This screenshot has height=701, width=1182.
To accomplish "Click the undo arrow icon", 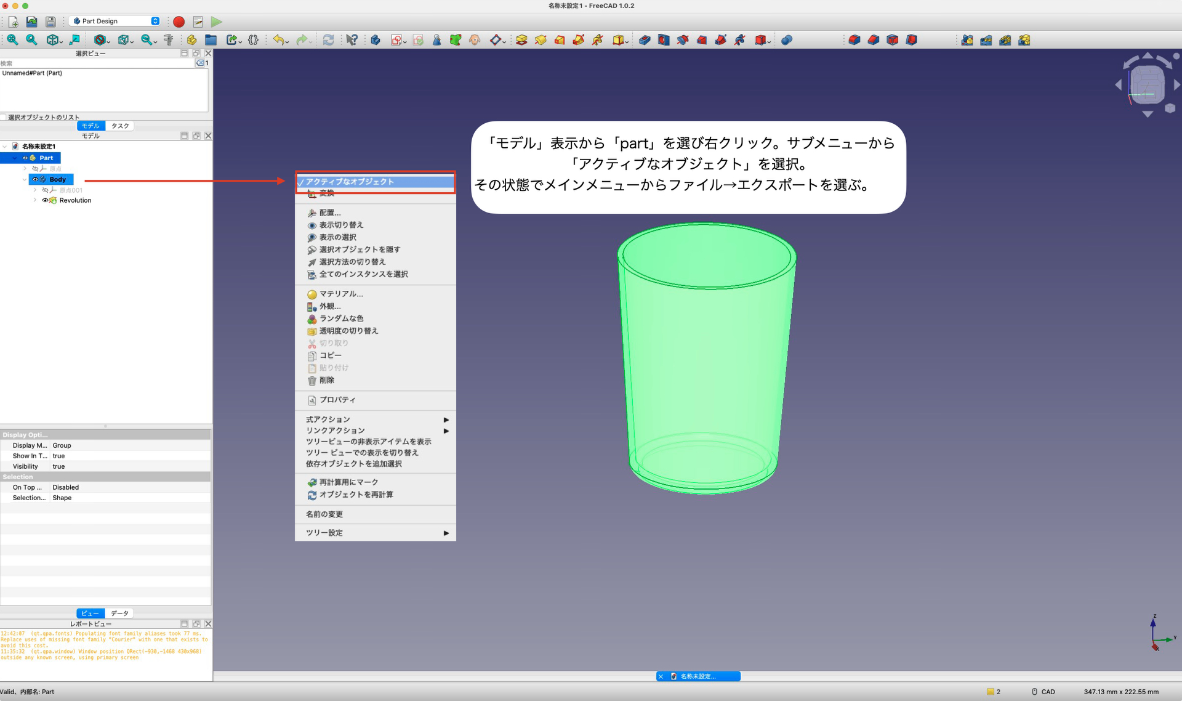I will coord(279,40).
